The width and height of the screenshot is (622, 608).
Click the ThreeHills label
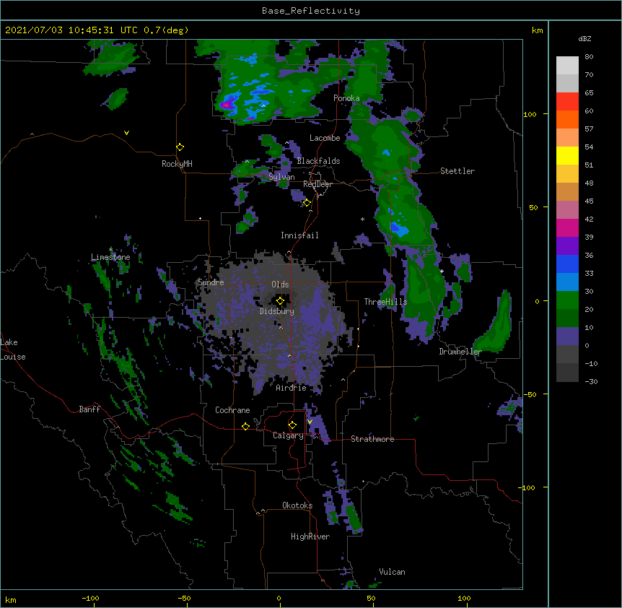tap(385, 302)
